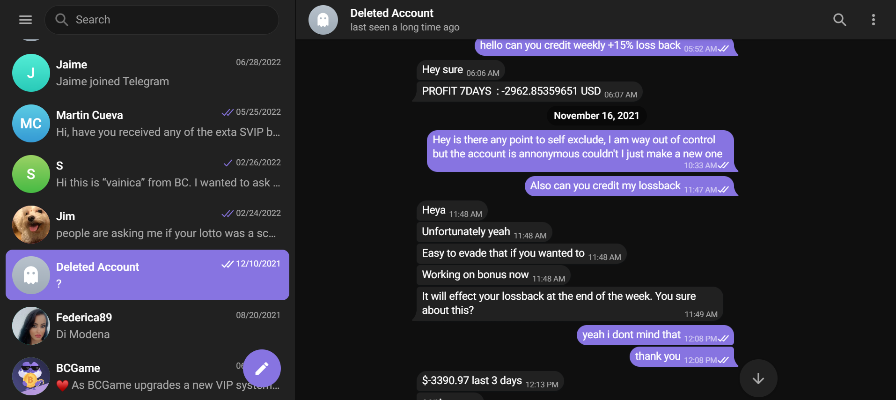
Task: Click the green S contact avatar
Action: pos(31,174)
